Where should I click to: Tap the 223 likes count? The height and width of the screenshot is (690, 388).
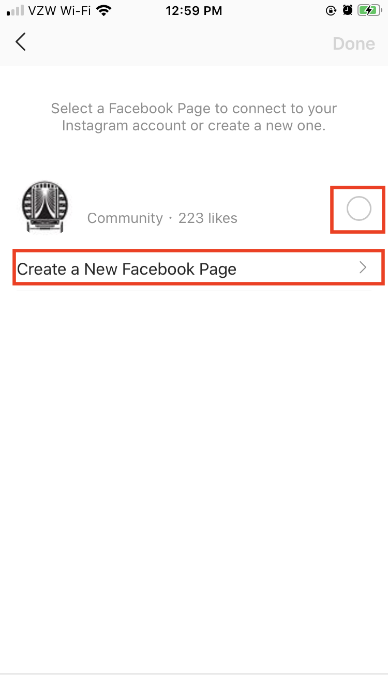click(x=208, y=218)
